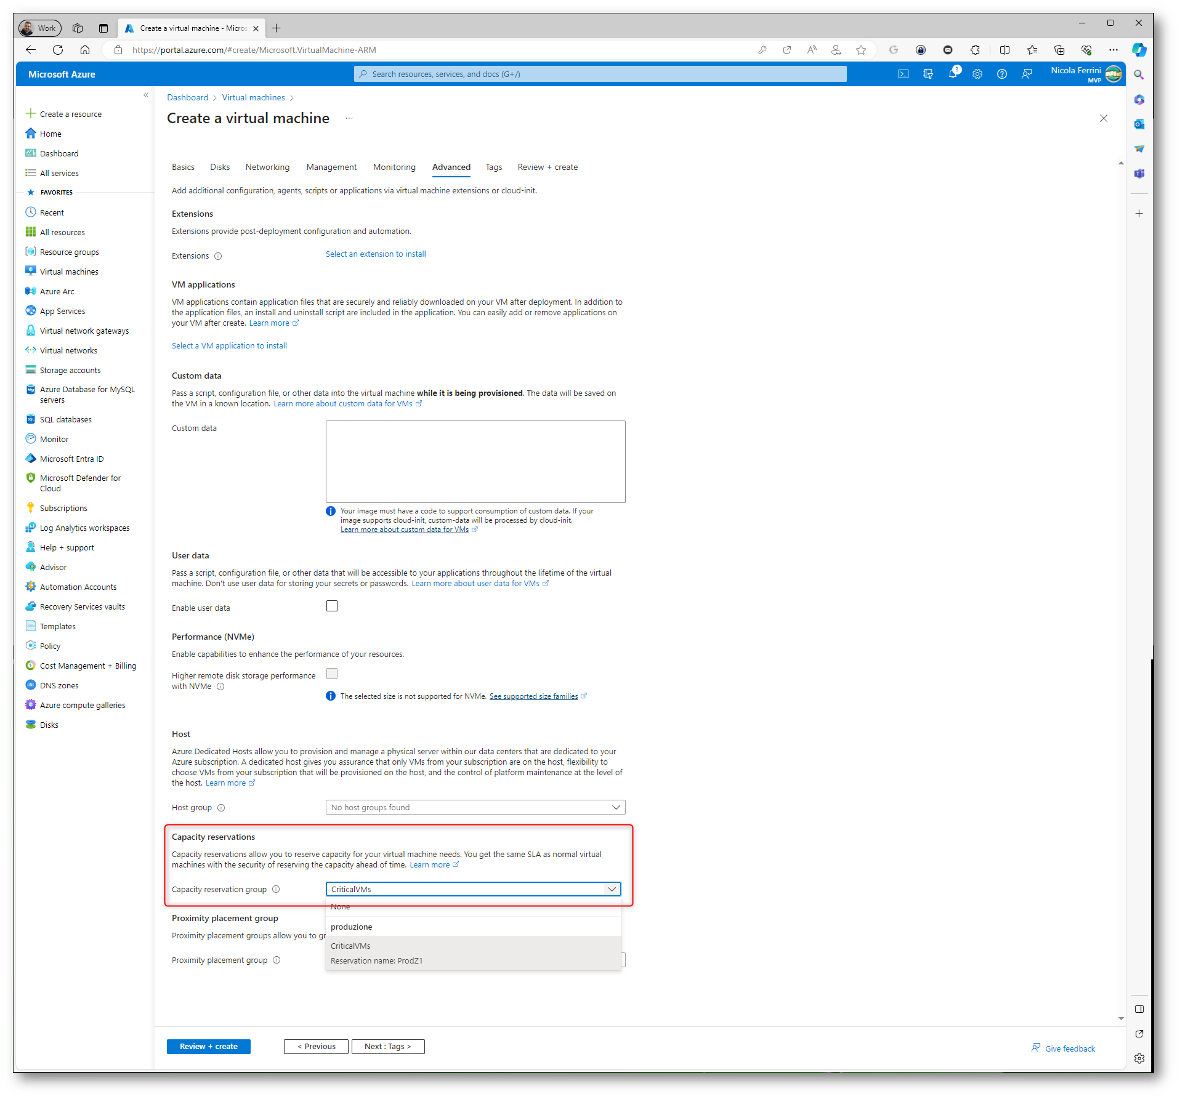Open Edge settings and more menu
This screenshot has height=1099, width=1180.
pos(1113,50)
